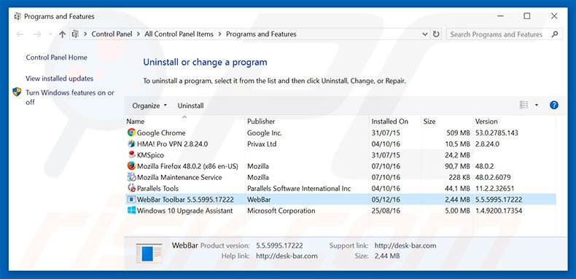
Task: Click the KMSpico red icon
Action: 131,155
